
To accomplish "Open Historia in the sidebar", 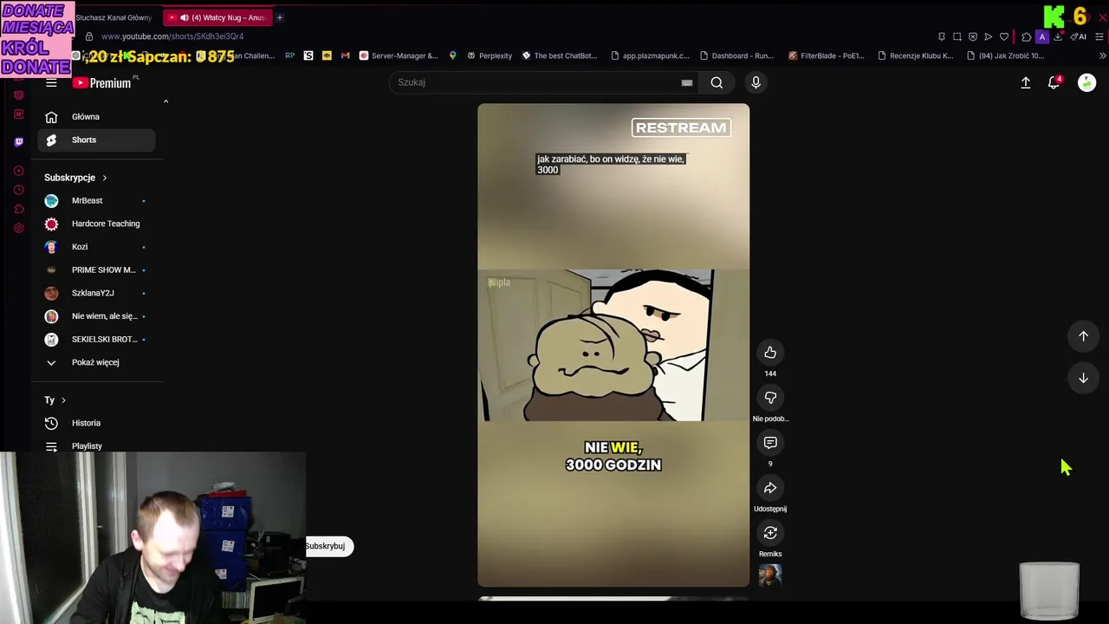I will (x=96, y=423).
